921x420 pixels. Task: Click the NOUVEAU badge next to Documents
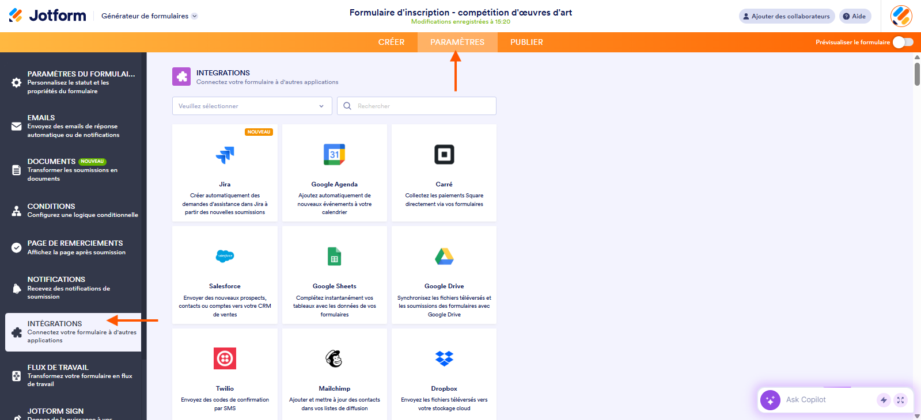tap(92, 162)
